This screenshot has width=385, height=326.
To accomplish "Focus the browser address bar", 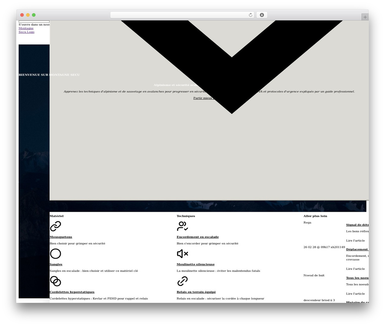I will [182, 15].
